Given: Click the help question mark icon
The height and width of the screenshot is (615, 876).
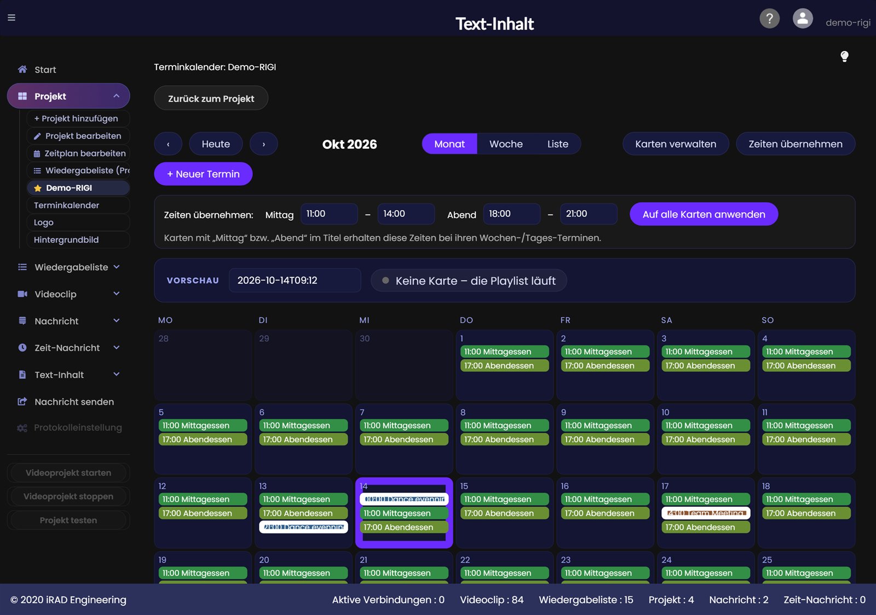Looking at the screenshot, I should (x=769, y=19).
